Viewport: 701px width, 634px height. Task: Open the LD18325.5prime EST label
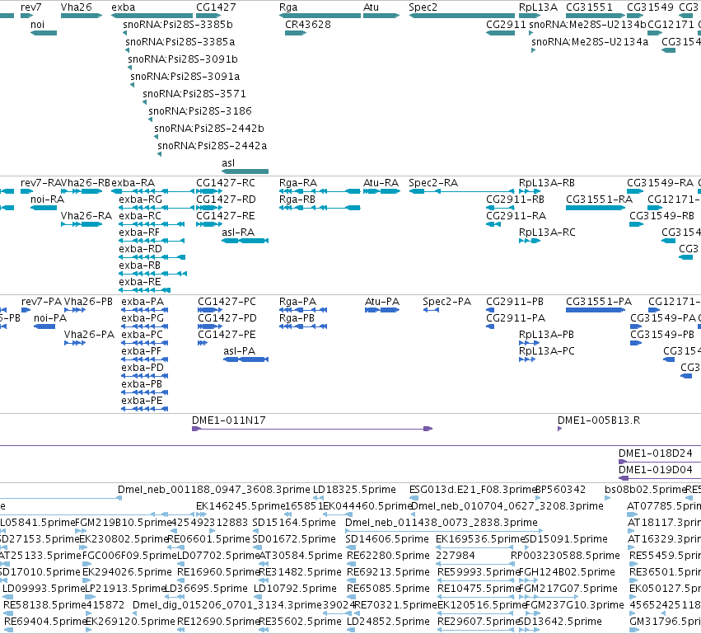point(354,490)
